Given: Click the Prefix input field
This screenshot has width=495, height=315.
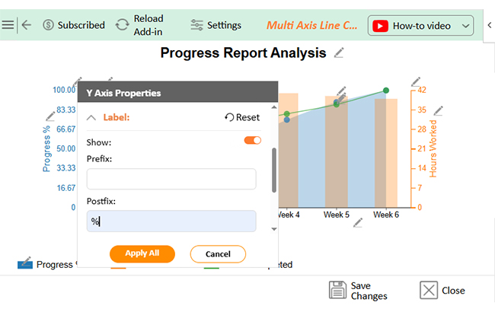Looking at the screenshot, I should pyautogui.click(x=171, y=179).
